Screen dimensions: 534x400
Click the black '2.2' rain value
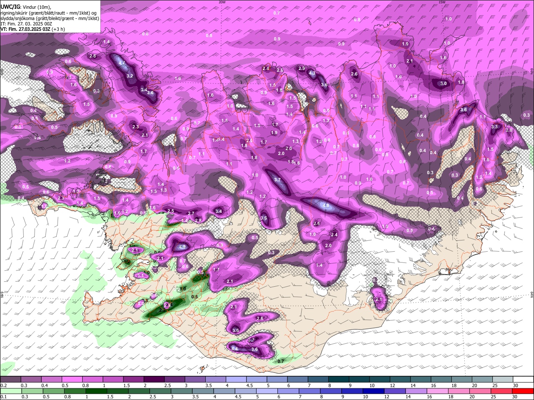[x=162, y=310]
